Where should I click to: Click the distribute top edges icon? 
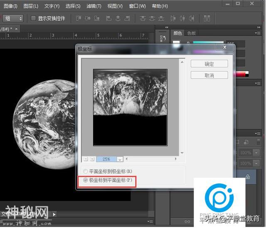pyautogui.click(x=143, y=18)
